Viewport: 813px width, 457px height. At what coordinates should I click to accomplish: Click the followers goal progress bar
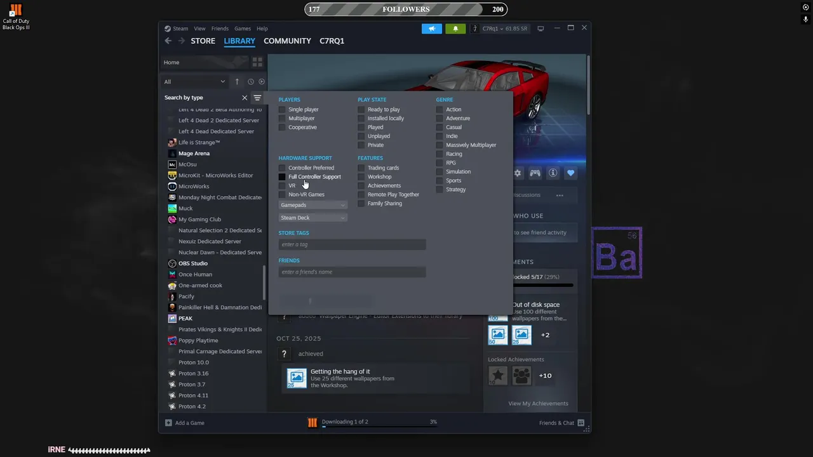tap(406, 9)
